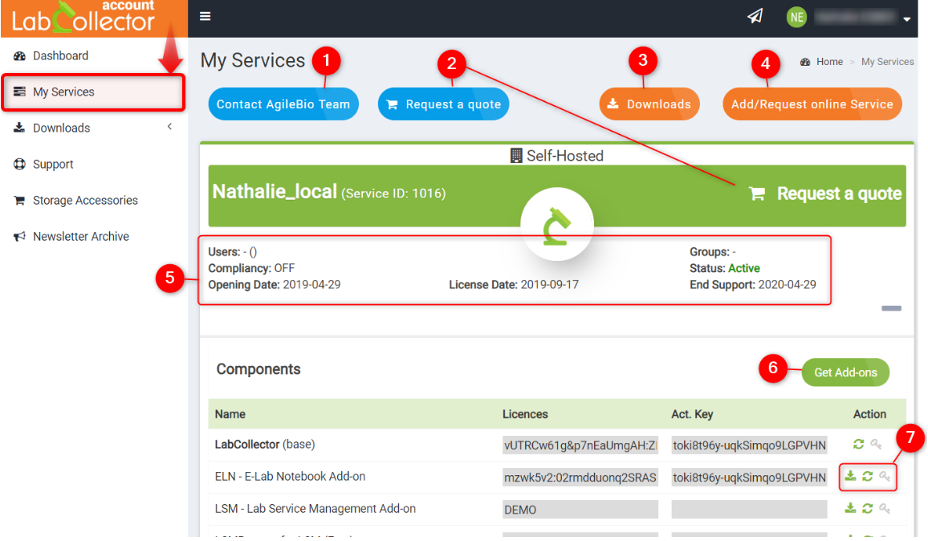
Task: Click the LabCollector (base) Act. Key field
Action: click(x=749, y=445)
